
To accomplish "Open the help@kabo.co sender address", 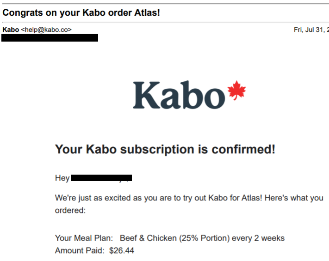I will tap(46, 30).
